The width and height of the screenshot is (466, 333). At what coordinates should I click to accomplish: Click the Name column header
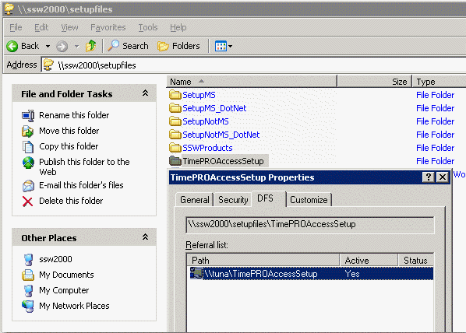[252, 82]
